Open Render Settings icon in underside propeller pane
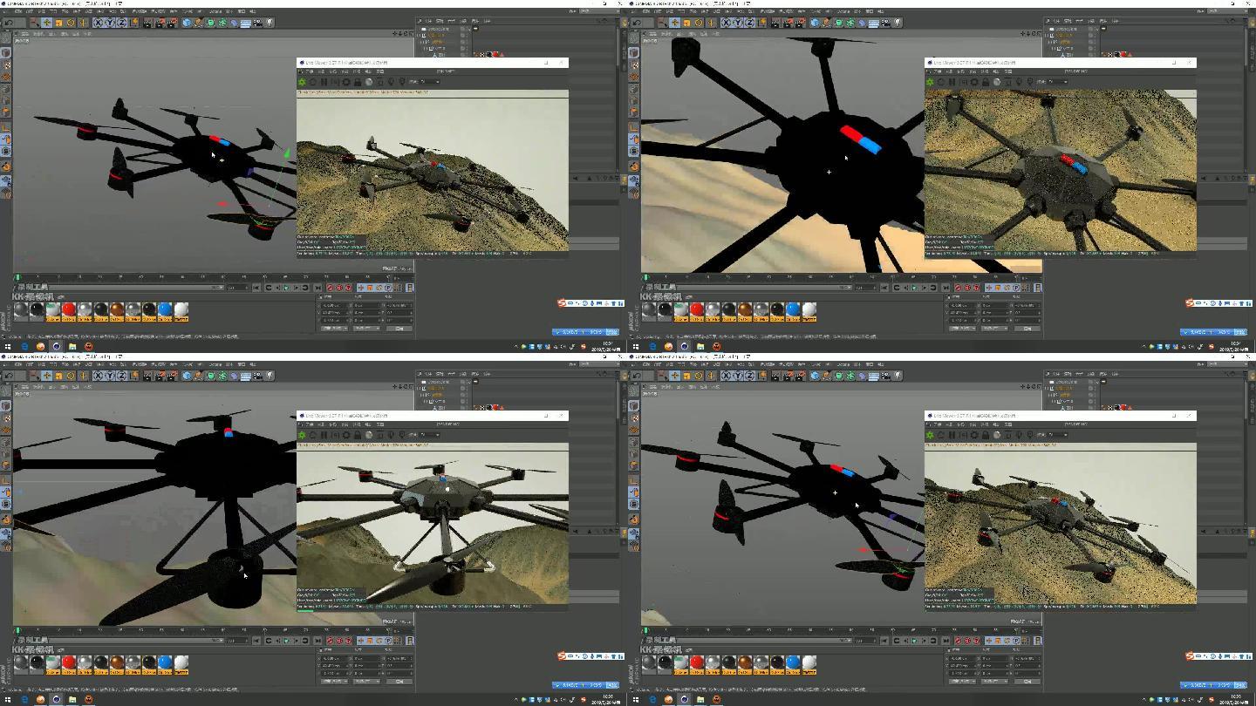The width and height of the screenshot is (1256, 706). (172, 376)
